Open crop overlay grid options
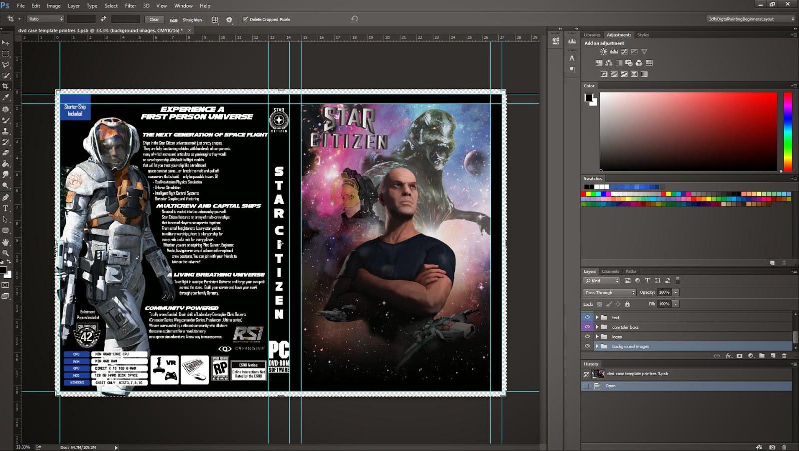Image resolution: width=799 pixels, height=451 pixels. tap(215, 19)
